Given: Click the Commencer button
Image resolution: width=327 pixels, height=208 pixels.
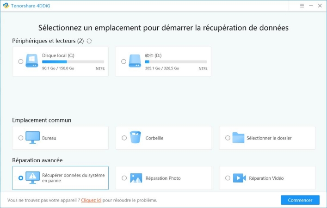Looking at the screenshot, I should 300,200.
